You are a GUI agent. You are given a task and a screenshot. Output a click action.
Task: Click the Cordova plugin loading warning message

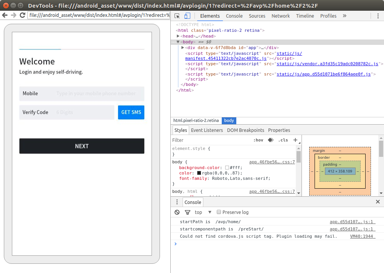[x=259, y=236]
